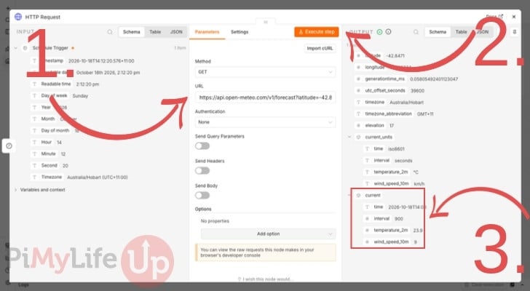Enable the Send Body toggle
This screenshot has height=291, width=530.
click(202, 195)
